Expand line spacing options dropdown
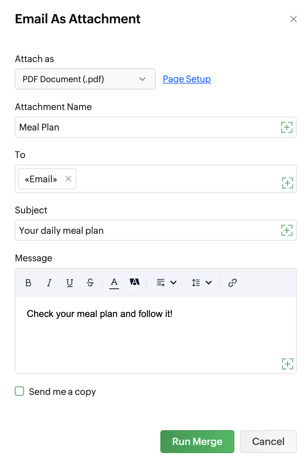Viewport: 308px width, 464px height. (x=202, y=283)
